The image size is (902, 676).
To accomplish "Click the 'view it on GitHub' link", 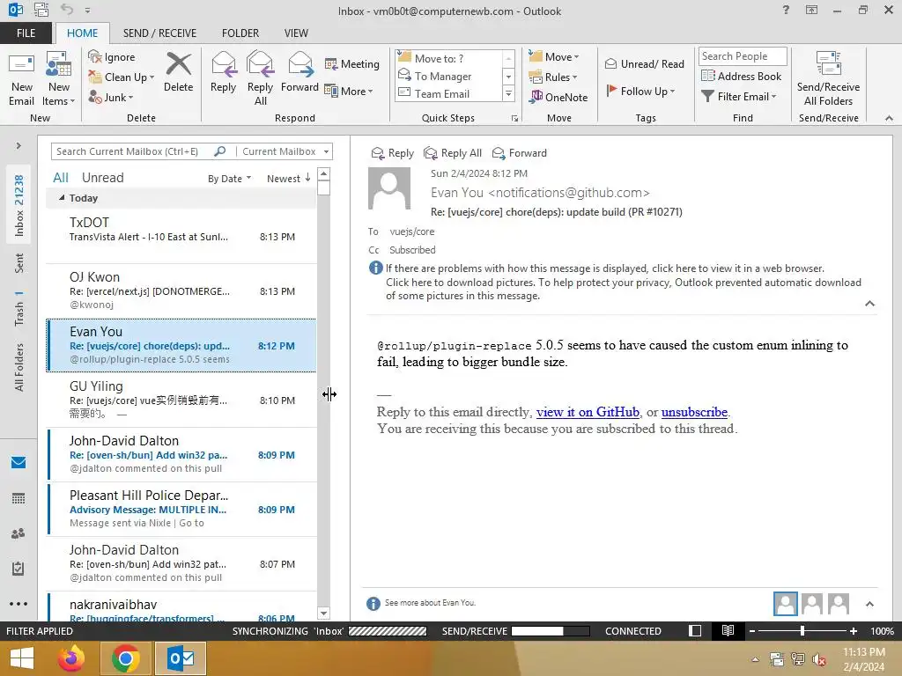I will (x=588, y=412).
